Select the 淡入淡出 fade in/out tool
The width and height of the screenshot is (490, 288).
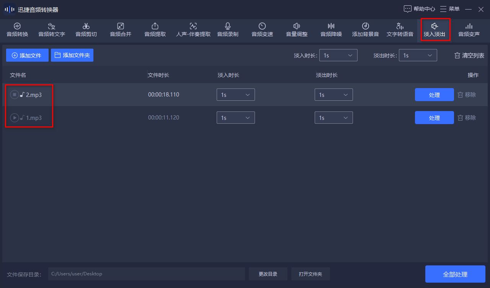(434, 30)
